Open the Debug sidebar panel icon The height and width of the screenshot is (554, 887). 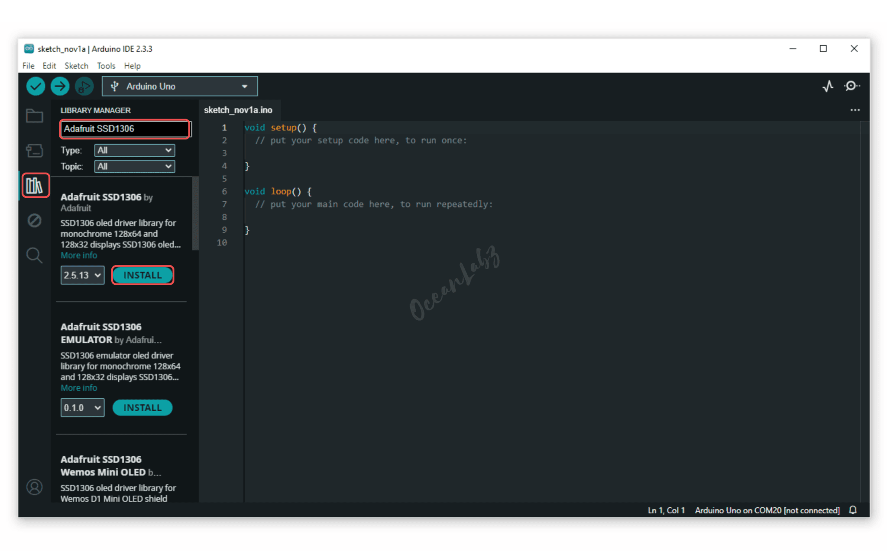[34, 220]
